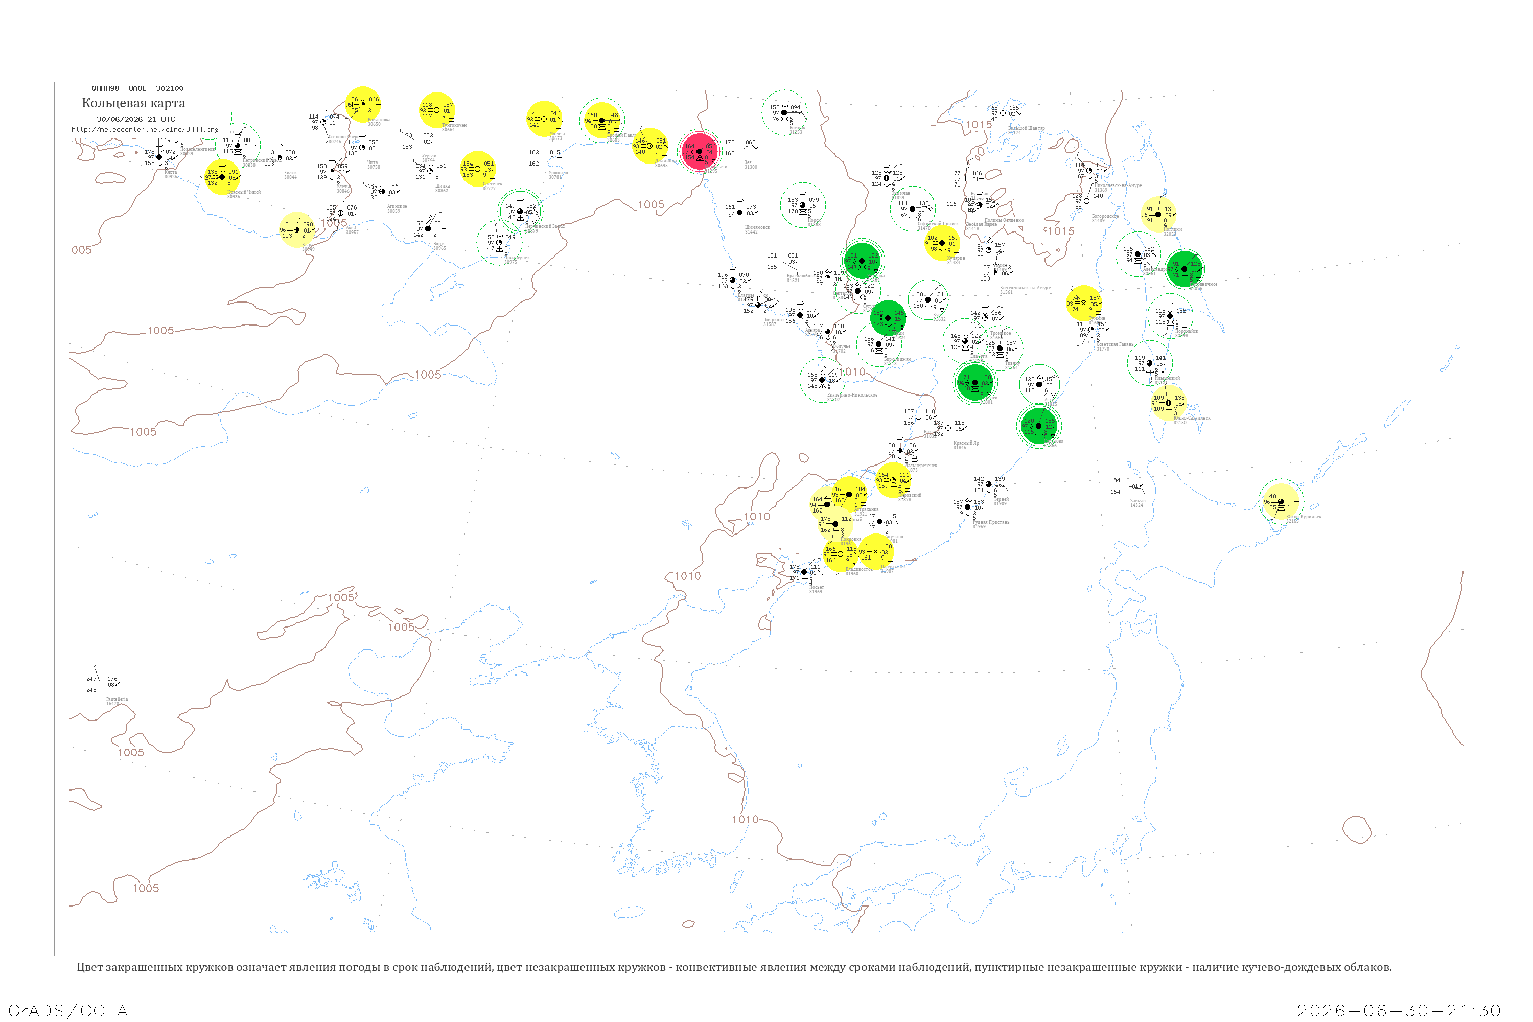Select the yellow marker at Тунгокочен
Image resolution: width=1533 pixels, height=1022 pixels.
[437, 110]
